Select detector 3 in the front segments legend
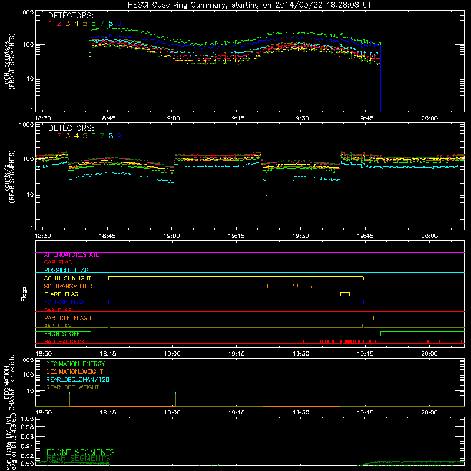The image size is (471, 471). click(68, 24)
